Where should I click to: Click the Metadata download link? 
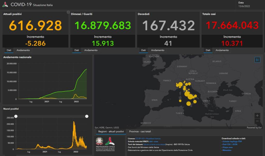tap(227, 150)
